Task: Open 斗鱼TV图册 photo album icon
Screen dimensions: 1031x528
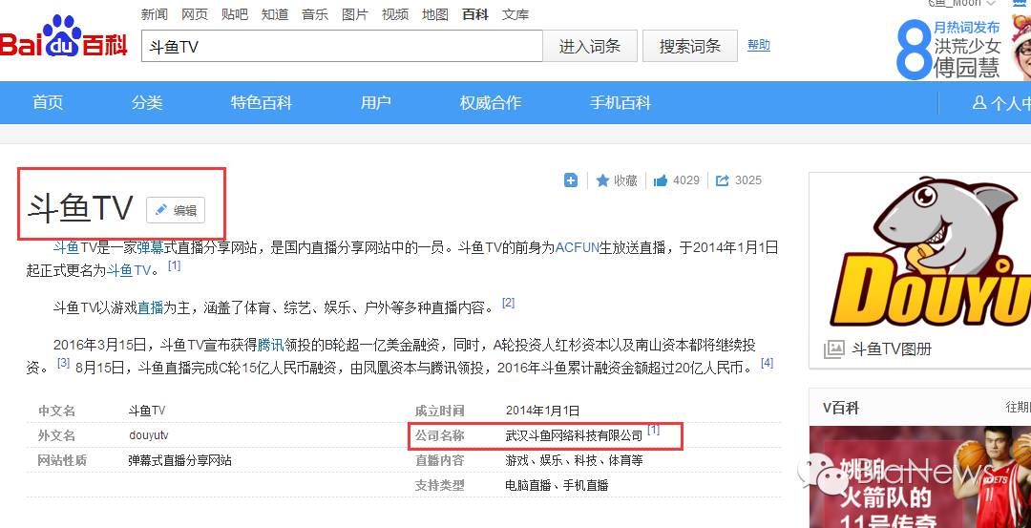Action: [x=833, y=348]
